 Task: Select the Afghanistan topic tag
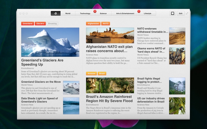coord(93,23)
